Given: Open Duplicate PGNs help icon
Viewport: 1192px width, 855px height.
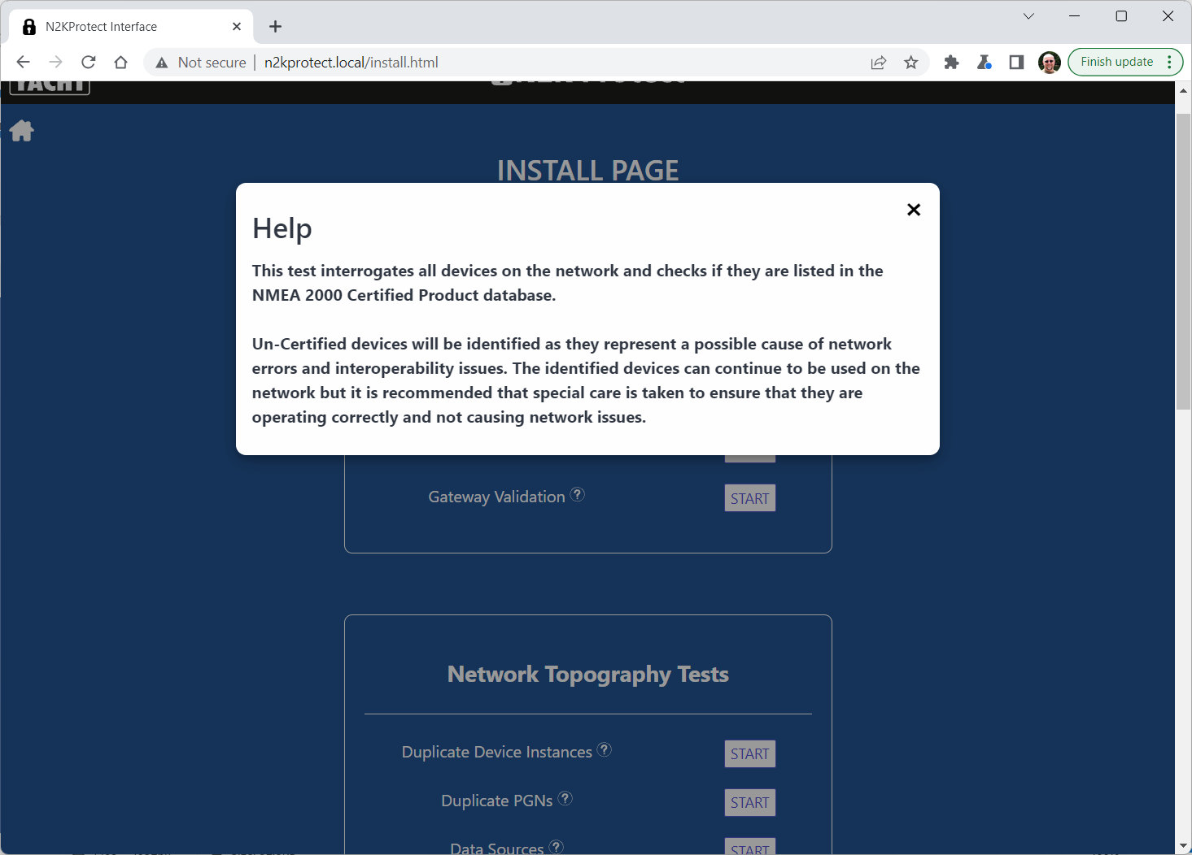Looking at the screenshot, I should tap(565, 798).
